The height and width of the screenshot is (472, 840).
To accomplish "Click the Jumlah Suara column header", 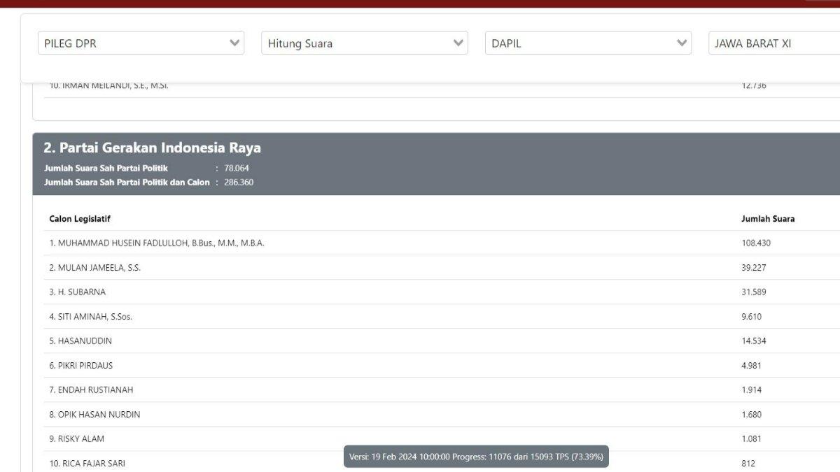I will [x=768, y=219].
